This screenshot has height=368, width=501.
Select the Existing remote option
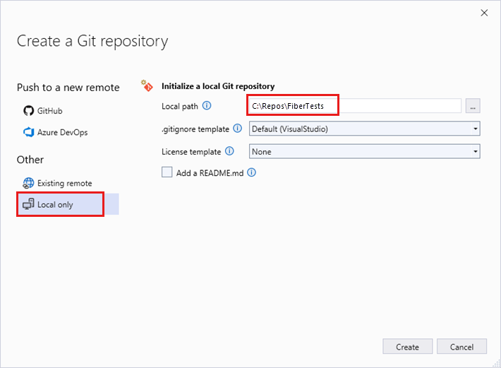click(64, 183)
